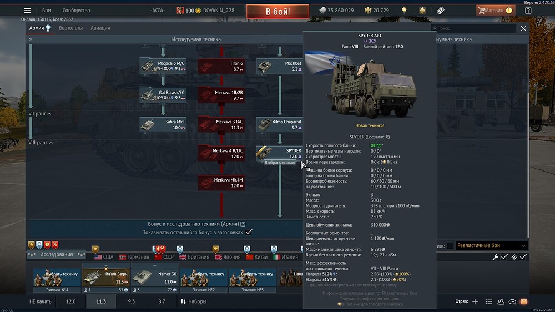The width and height of the screenshot is (555, 312).
Task: Select the Германия nation flag
Action: [x=134, y=256]
